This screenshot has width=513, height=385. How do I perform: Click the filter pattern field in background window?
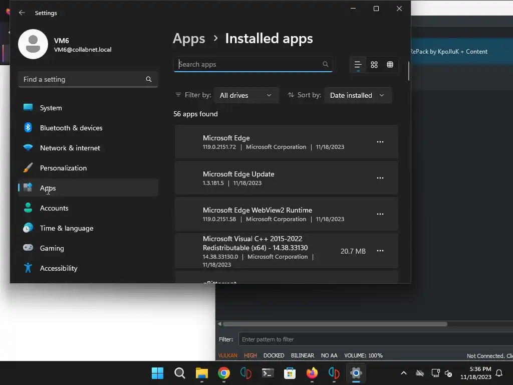tap(376, 339)
